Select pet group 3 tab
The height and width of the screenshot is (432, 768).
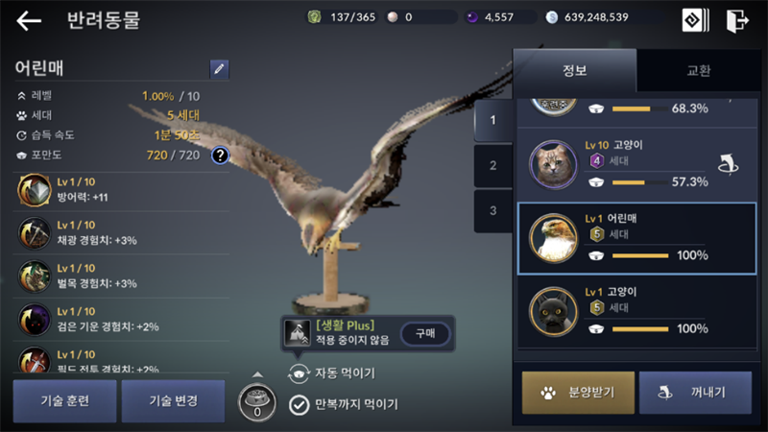[x=493, y=210]
